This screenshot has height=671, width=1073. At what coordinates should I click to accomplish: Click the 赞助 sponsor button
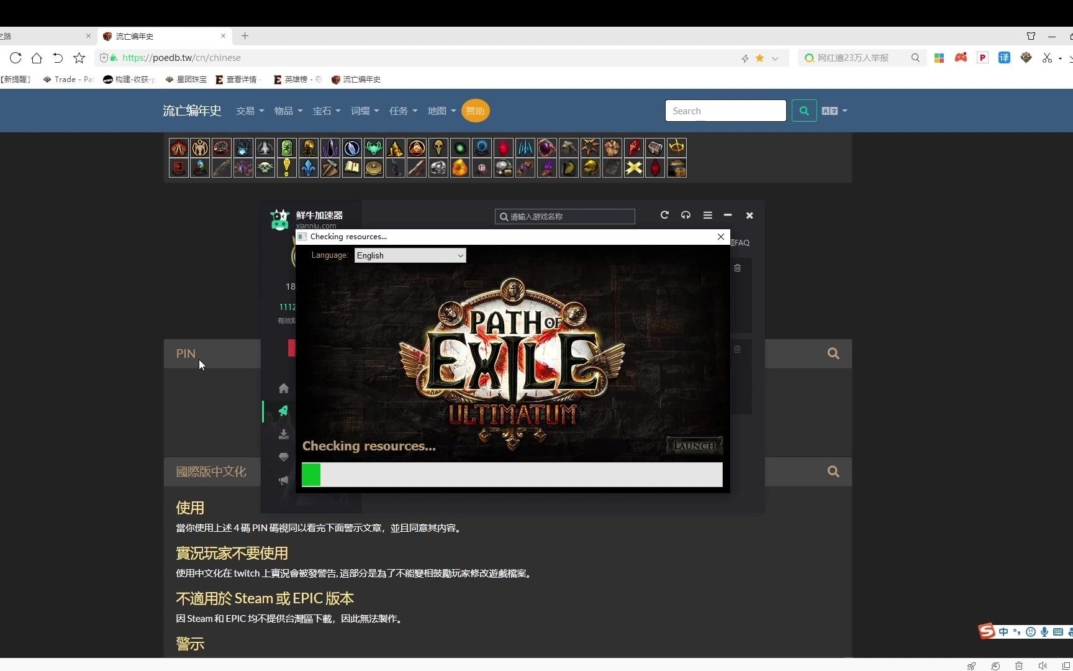pyautogui.click(x=475, y=111)
